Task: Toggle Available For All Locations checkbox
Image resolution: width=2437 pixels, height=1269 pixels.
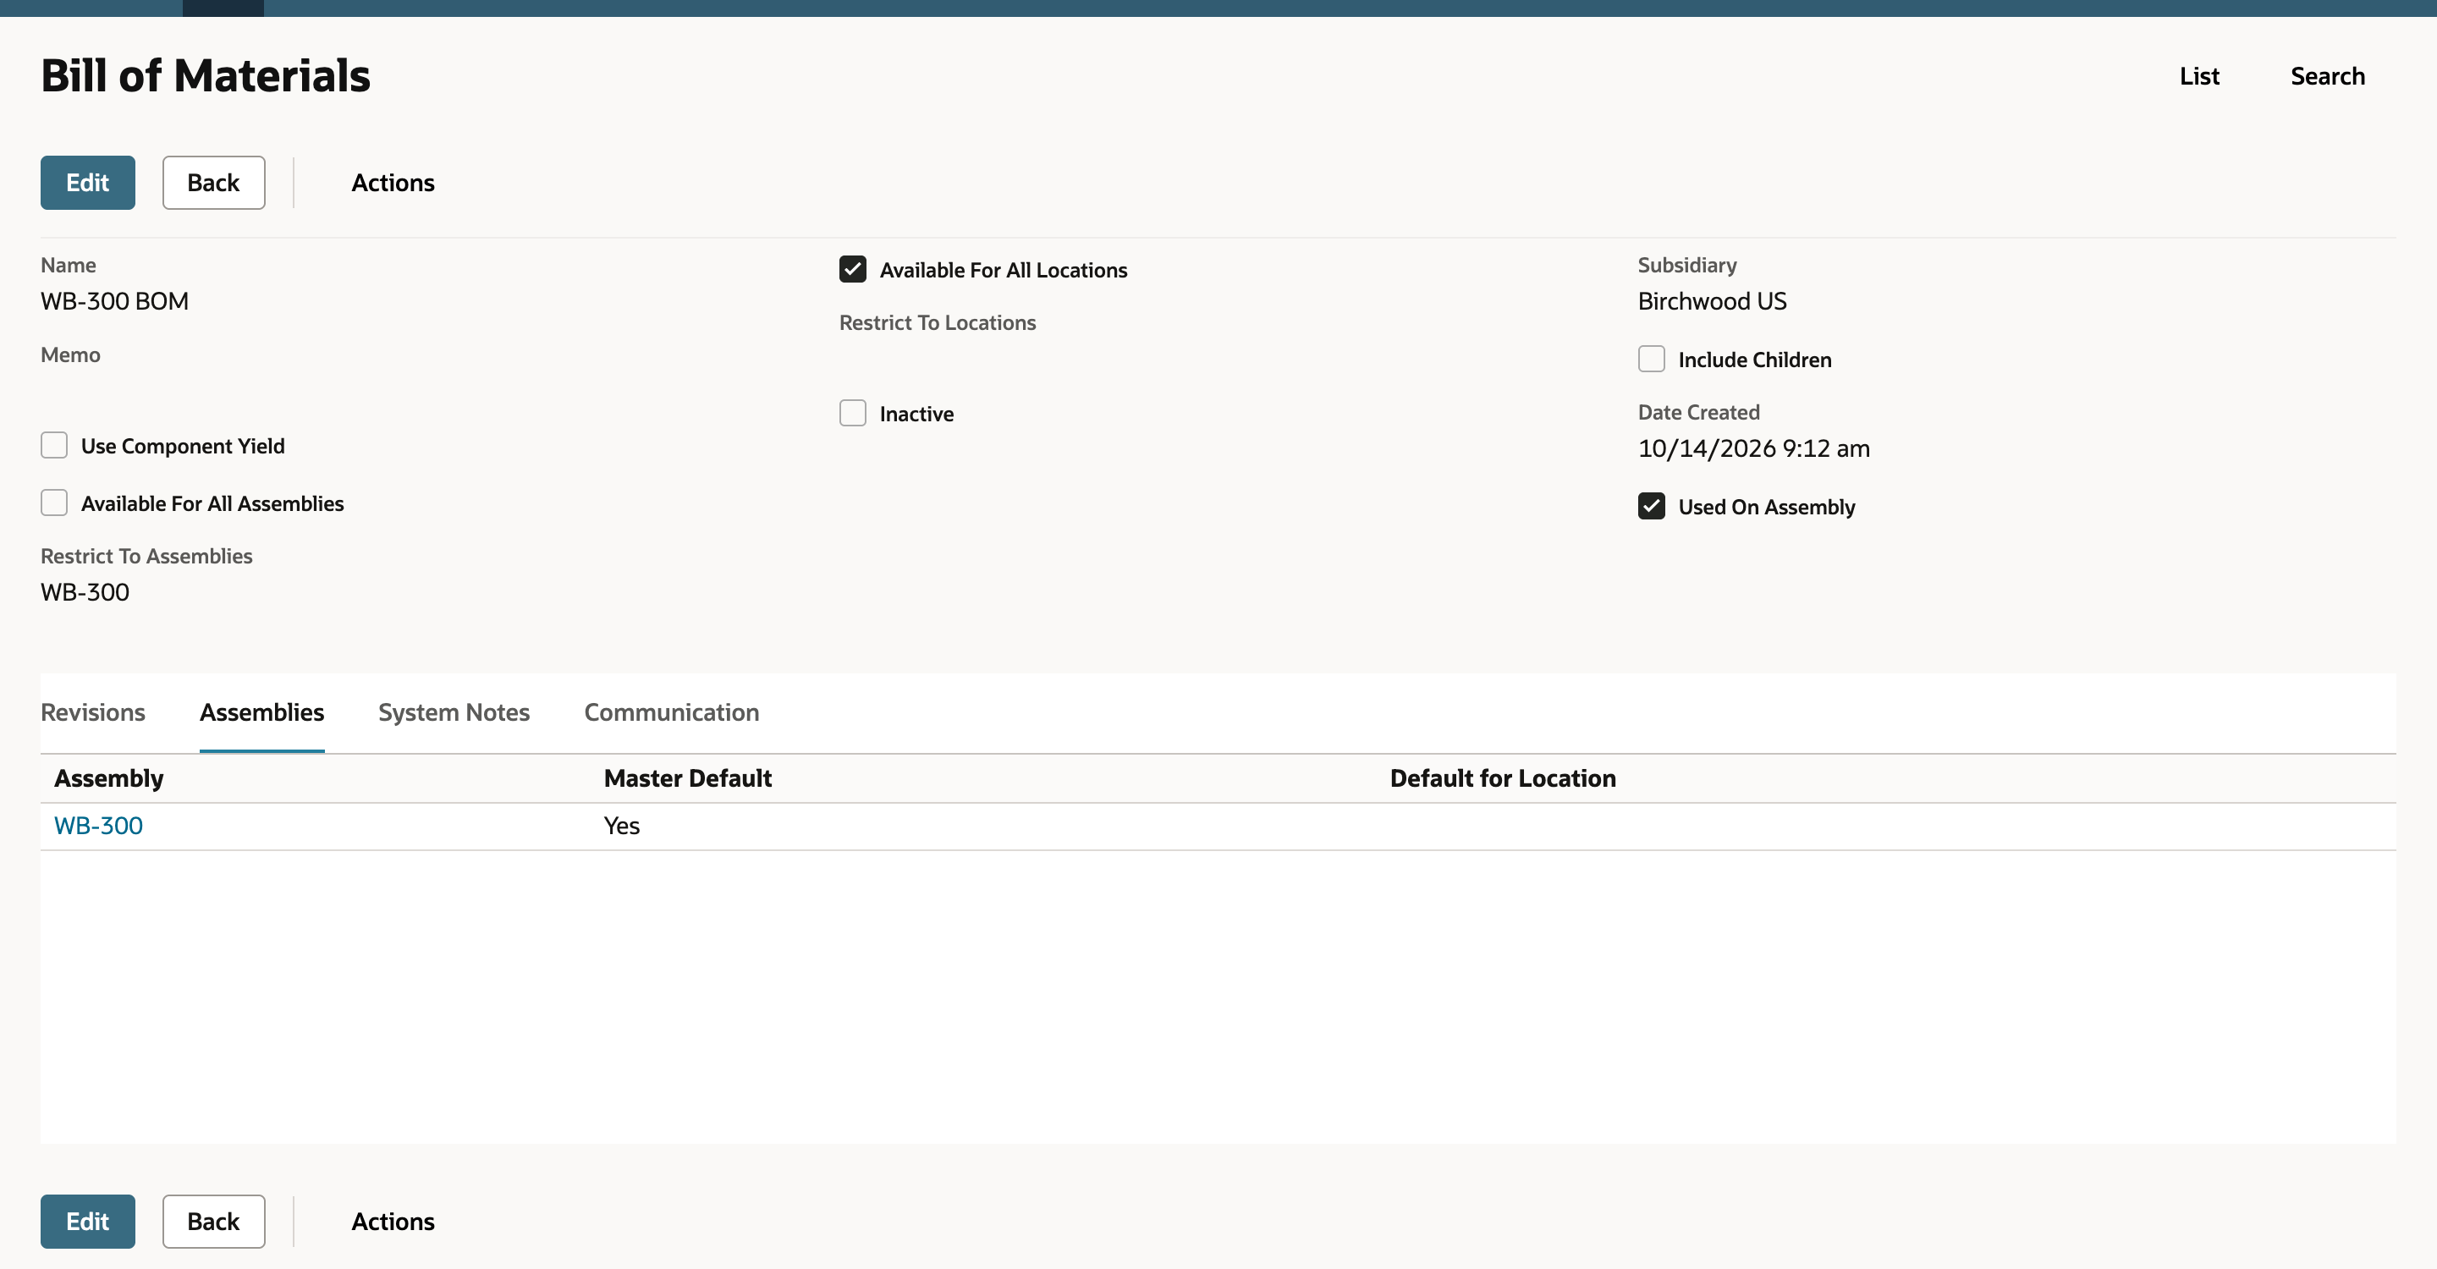Action: click(852, 270)
